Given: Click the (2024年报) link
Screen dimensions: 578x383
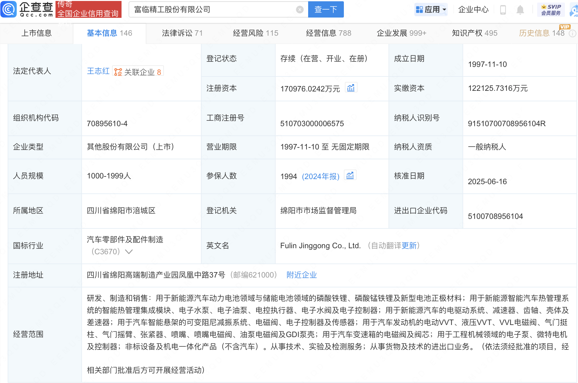Looking at the screenshot, I should click(321, 177).
